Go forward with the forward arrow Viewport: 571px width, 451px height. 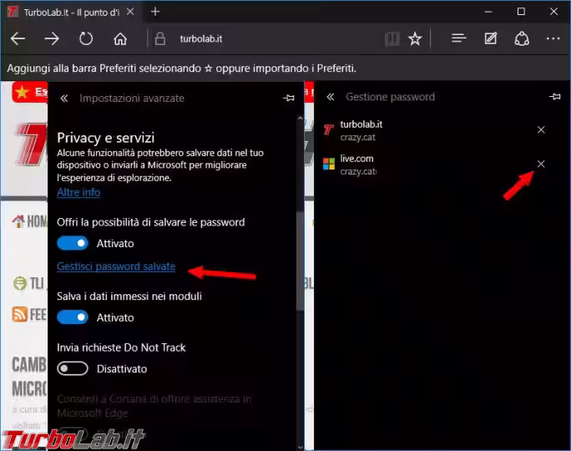coord(52,38)
